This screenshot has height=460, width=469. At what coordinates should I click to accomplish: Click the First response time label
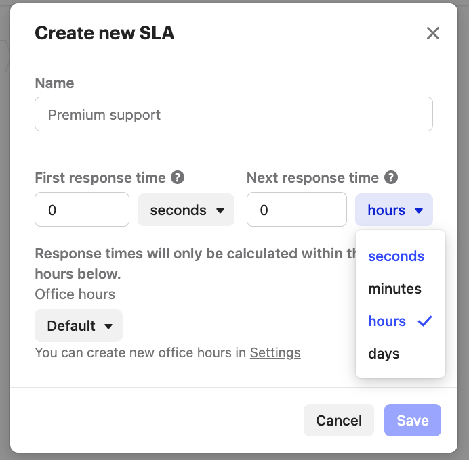(x=100, y=178)
